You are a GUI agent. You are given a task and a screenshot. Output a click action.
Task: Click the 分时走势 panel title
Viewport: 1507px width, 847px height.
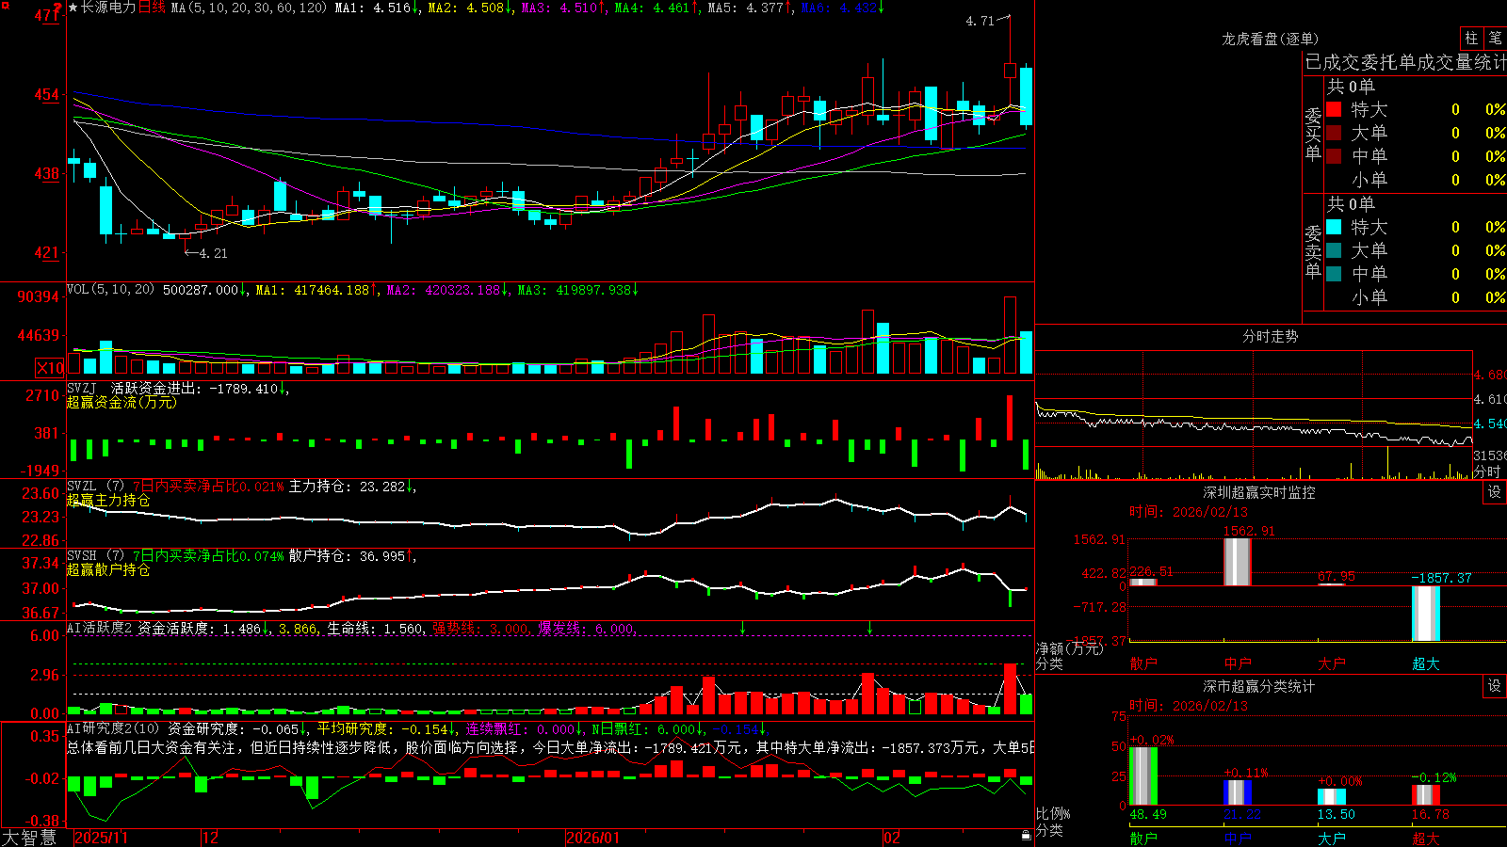pos(1270,336)
